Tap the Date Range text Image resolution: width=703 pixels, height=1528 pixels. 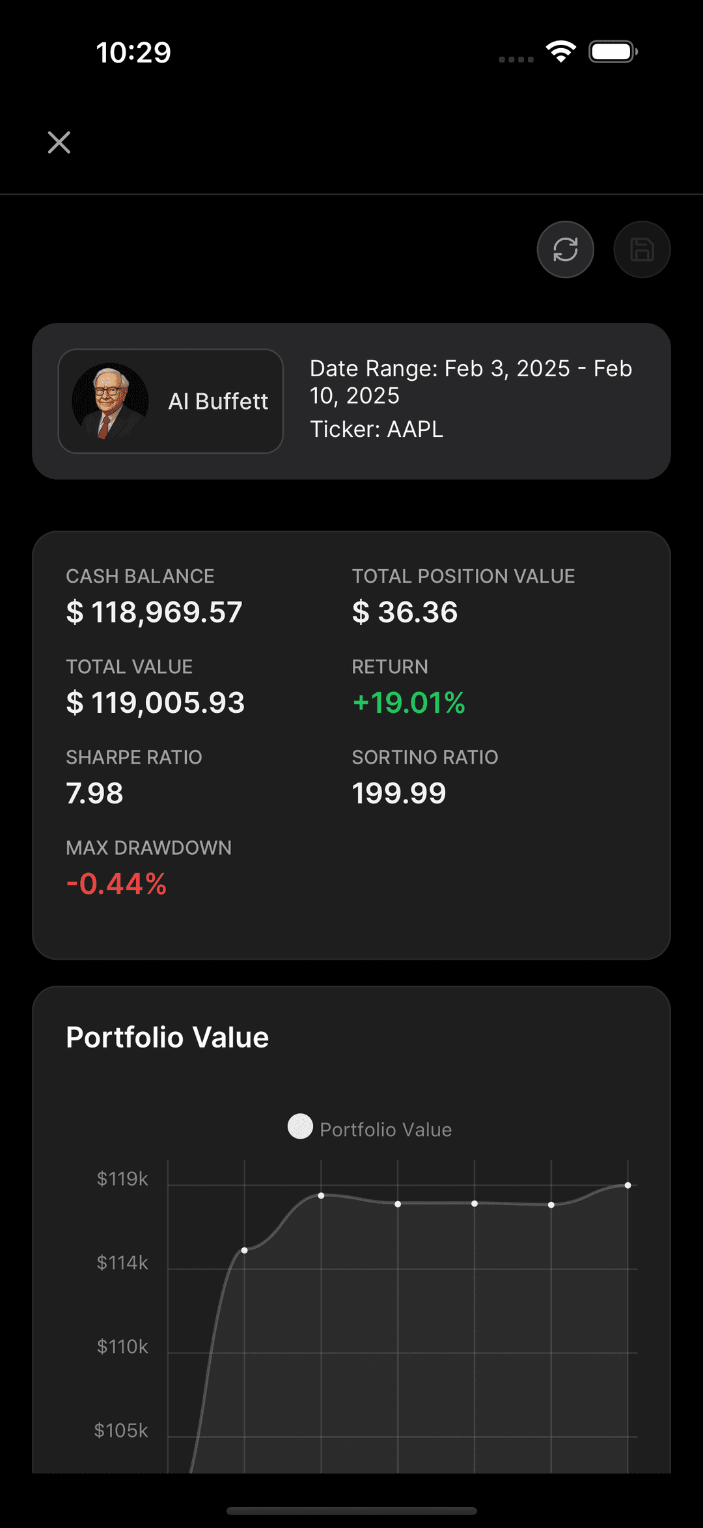pyautogui.click(x=471, y=382)
